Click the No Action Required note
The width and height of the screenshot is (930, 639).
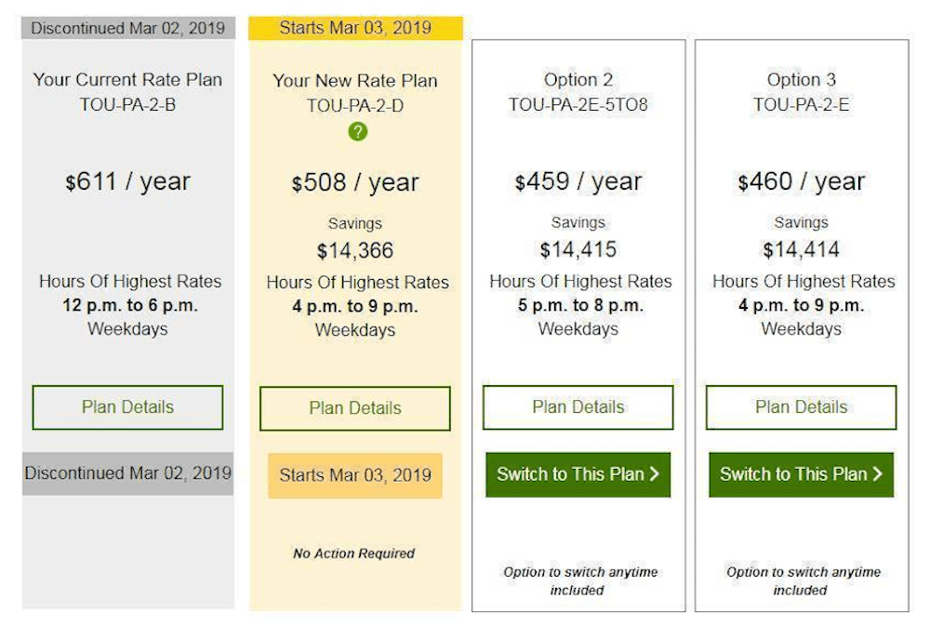(354, 553)
